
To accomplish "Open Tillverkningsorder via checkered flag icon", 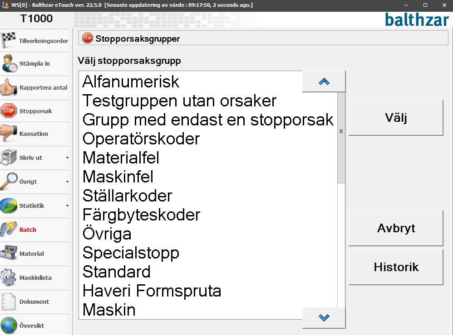I will [8, 40].
